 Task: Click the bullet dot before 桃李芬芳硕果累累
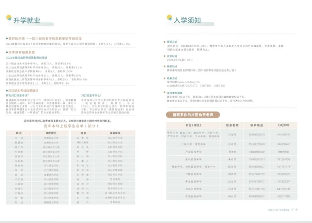pyautogui.click(x=7, y=52)
